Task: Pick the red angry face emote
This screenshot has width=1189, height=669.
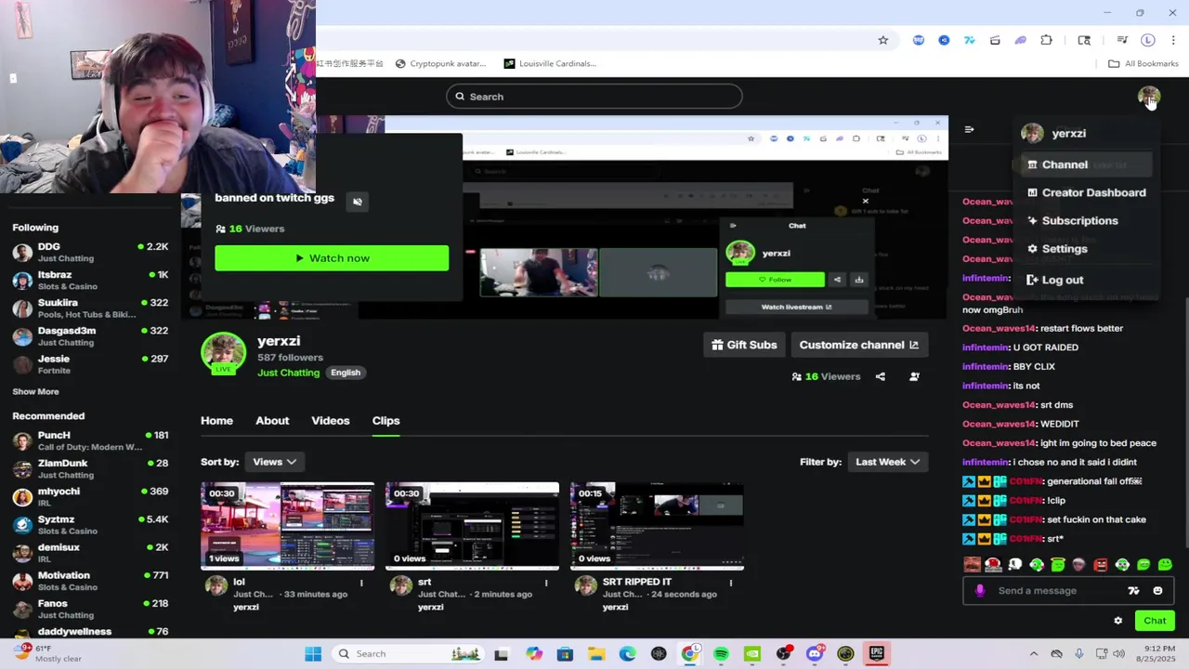Action: click(x=1101, y=564)
